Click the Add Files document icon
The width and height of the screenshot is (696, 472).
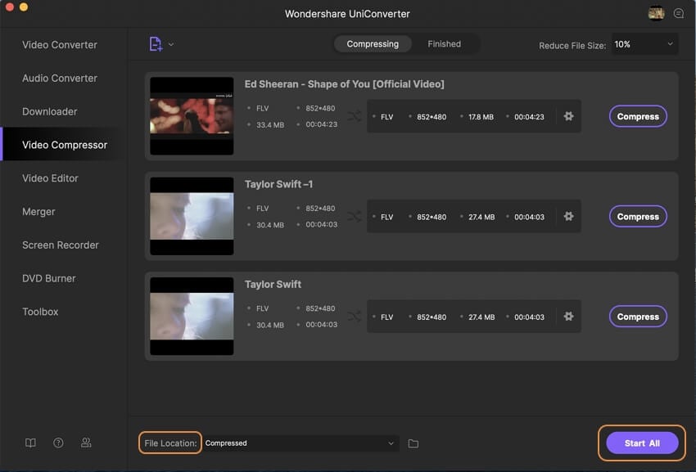(156, 44)
